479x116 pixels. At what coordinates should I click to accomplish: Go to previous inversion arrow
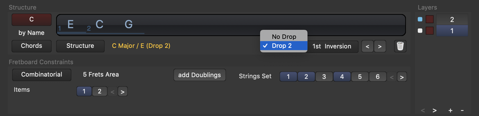point(367,46)
